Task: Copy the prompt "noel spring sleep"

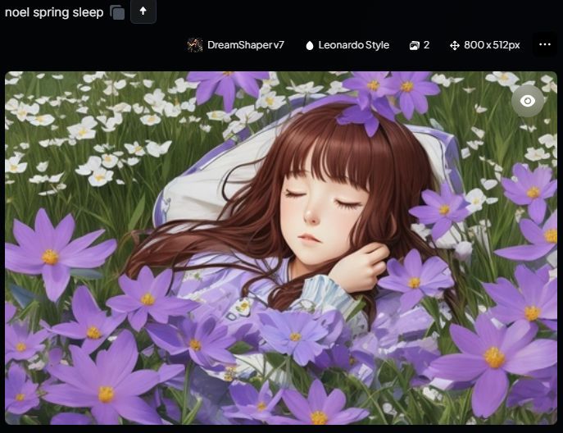Action: coord(117,12)
